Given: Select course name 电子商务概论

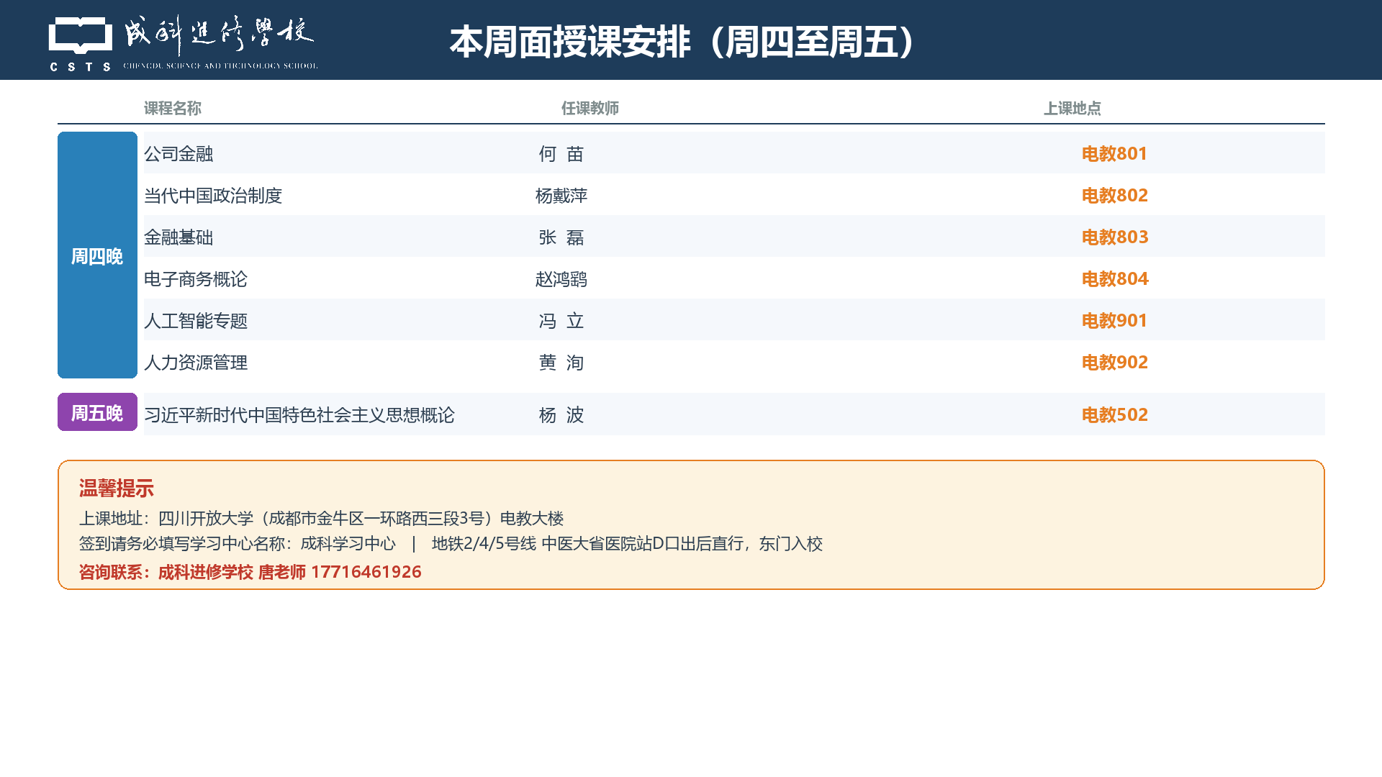Looking at the screenshot, I should 196,279.
